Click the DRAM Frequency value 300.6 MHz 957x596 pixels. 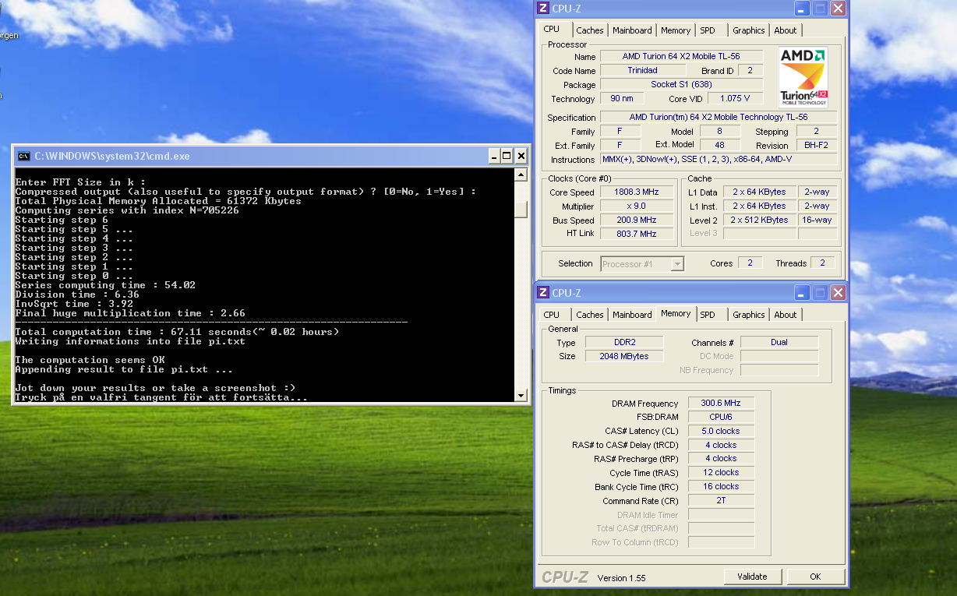[x=721, y=404]
